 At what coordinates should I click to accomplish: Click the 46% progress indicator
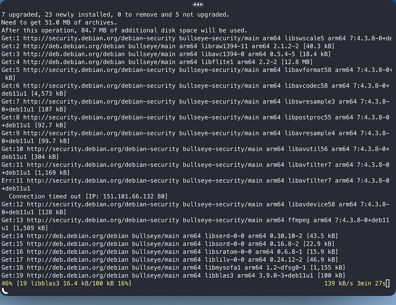click(x=7, y=283)
